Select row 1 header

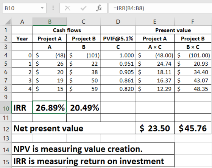6,30
